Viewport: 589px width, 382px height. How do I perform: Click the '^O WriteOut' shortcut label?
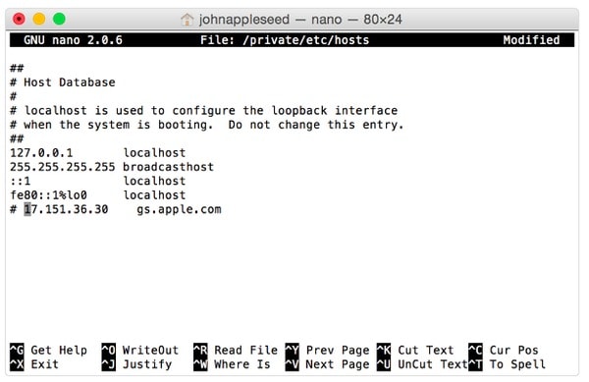point(140,350)
